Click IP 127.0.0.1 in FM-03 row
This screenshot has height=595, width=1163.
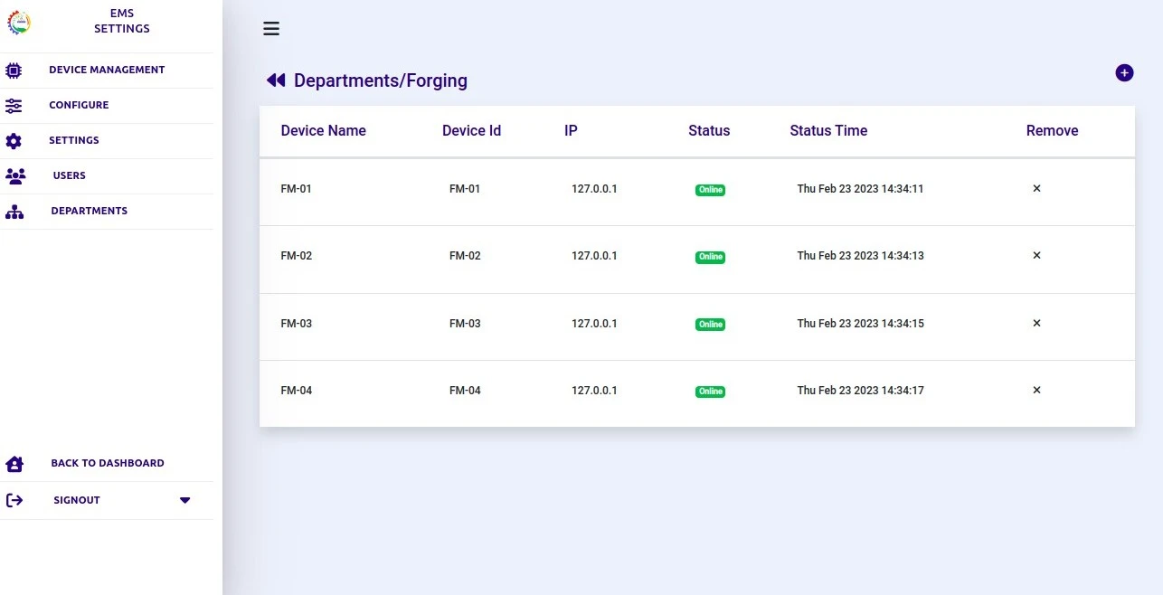pyautogui.click(x=594, y=324)
